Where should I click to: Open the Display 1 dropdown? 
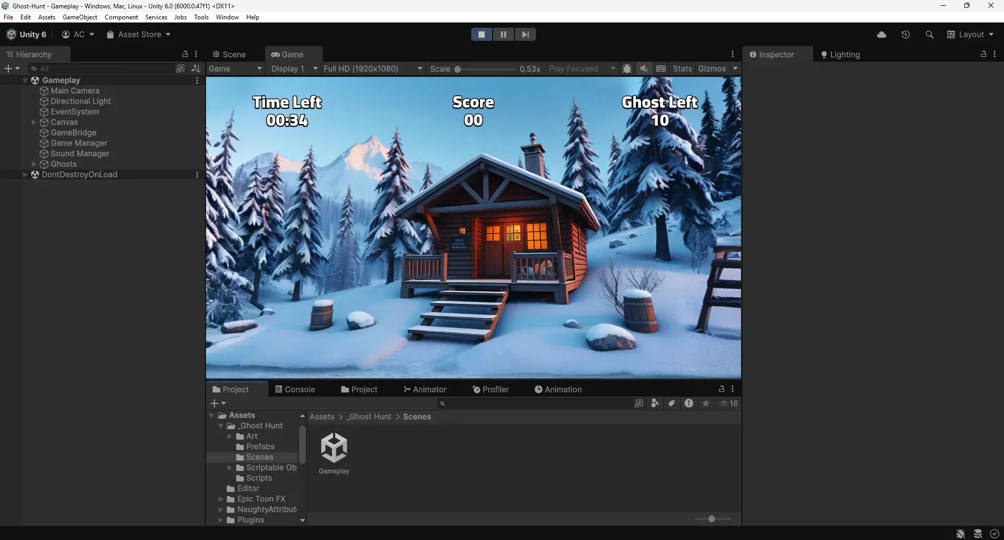coord(294,69)
